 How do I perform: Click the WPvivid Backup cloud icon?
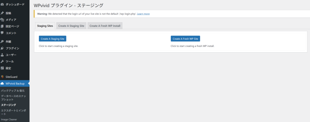point(2,83)
